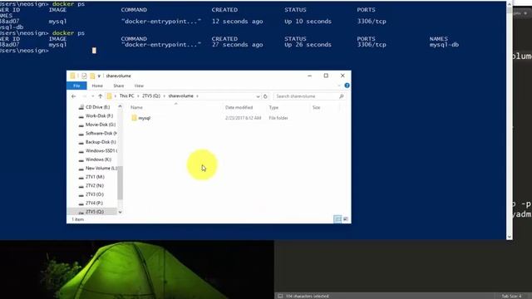Click the terminal window scroll down arrow

510,237
